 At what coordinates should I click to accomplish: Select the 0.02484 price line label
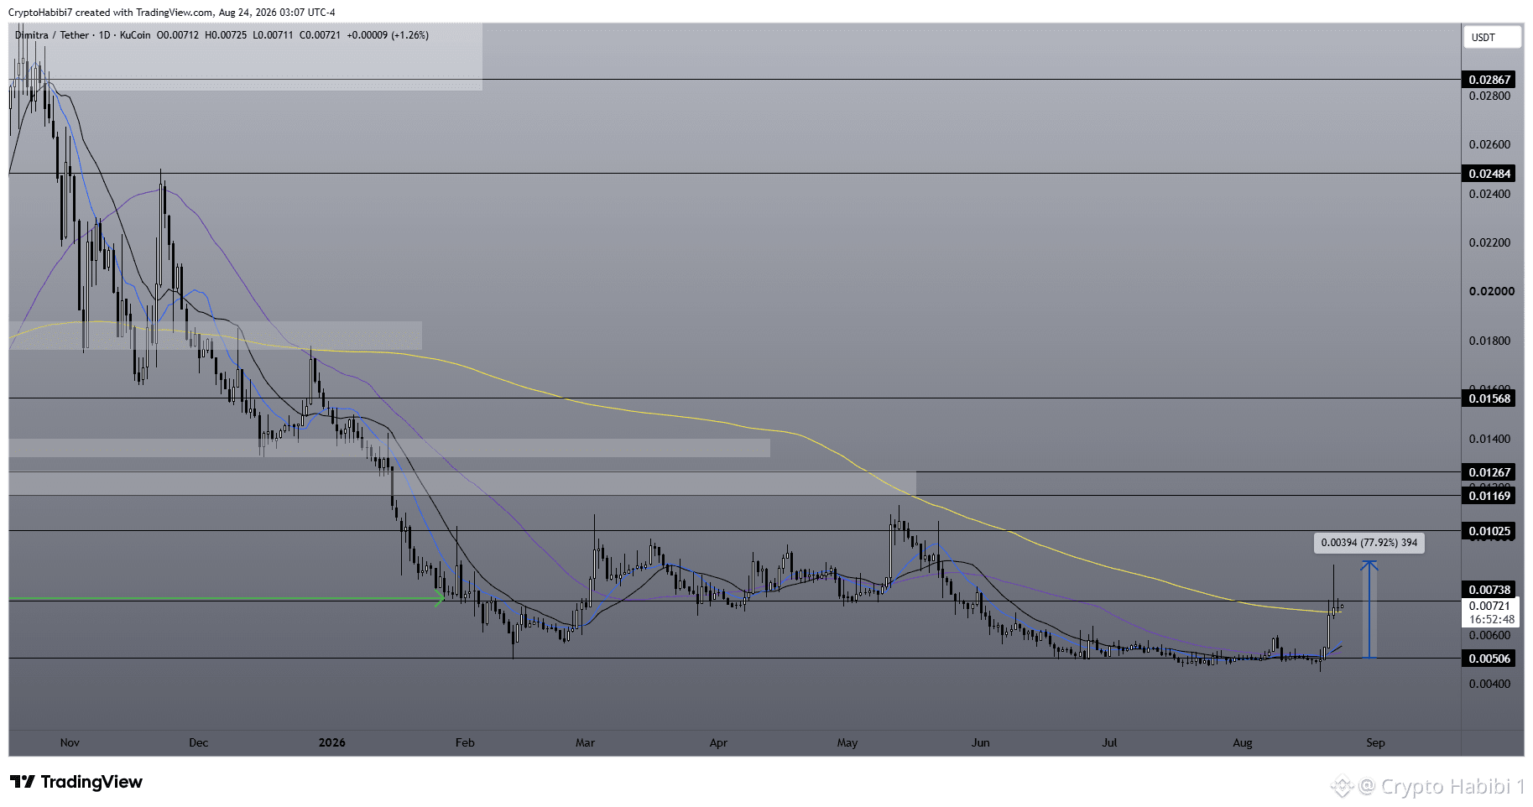coord(1490,174)
